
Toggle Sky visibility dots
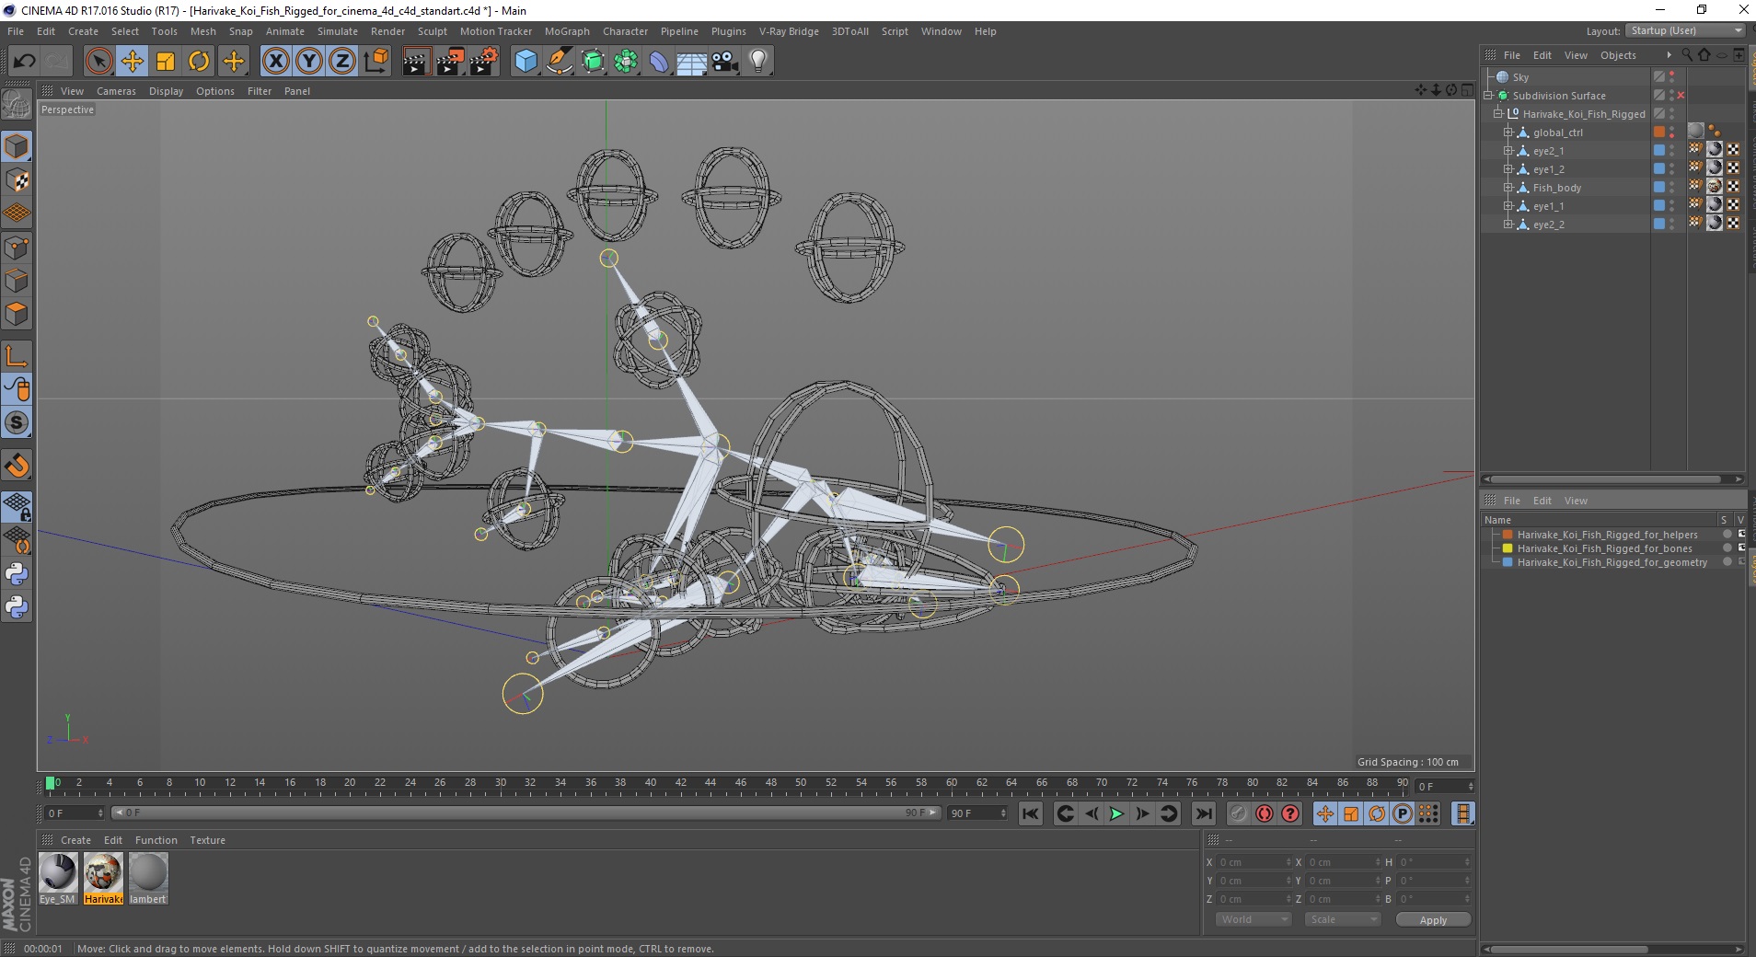[1672, 77]
